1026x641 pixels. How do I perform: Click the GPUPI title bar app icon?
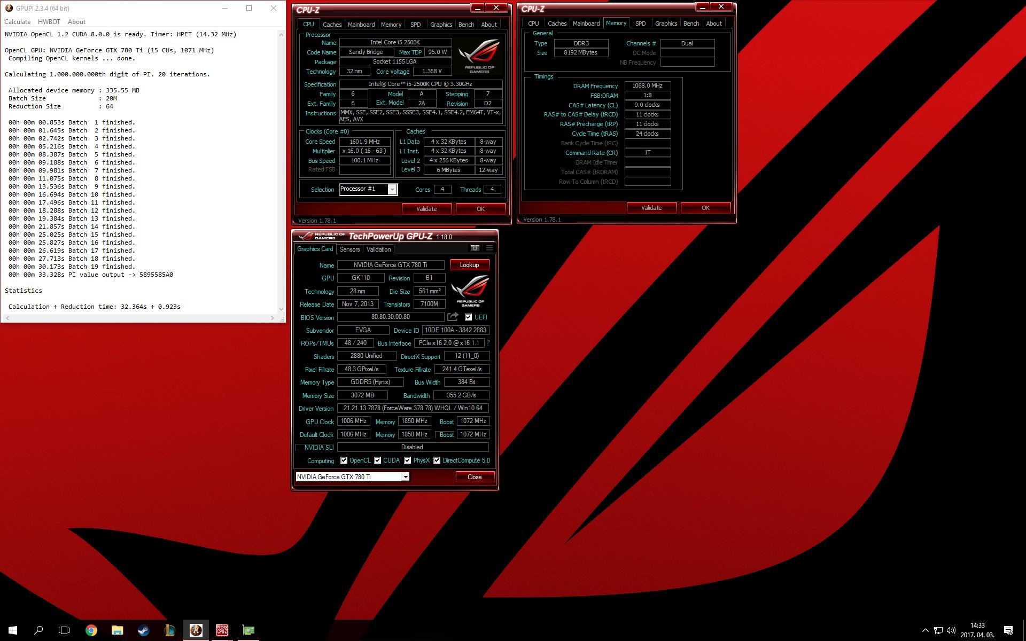pos(9,8)
